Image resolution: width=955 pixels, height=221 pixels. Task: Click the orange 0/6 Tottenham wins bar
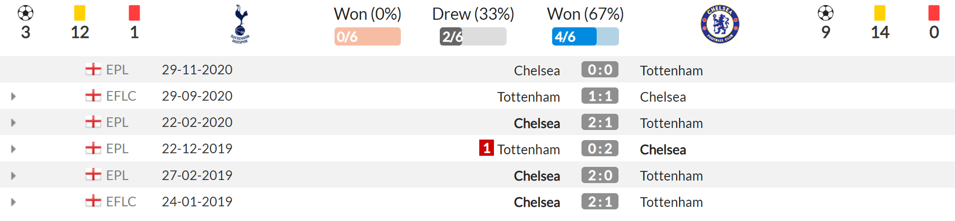tap(367, 36)
